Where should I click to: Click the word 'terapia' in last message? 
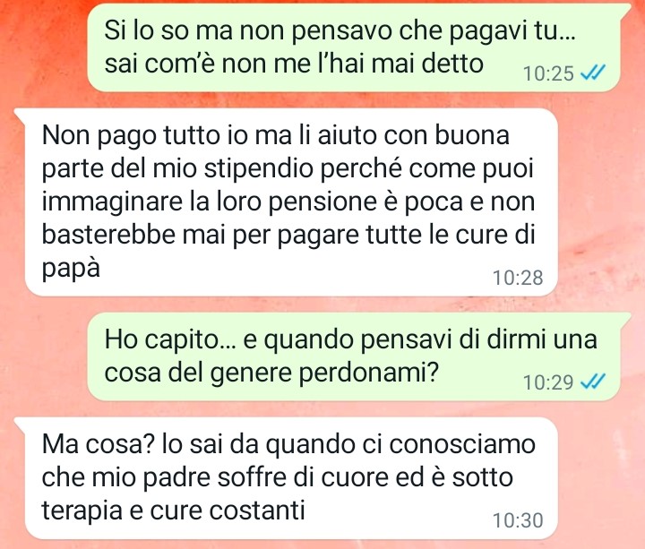click(82, 511)
